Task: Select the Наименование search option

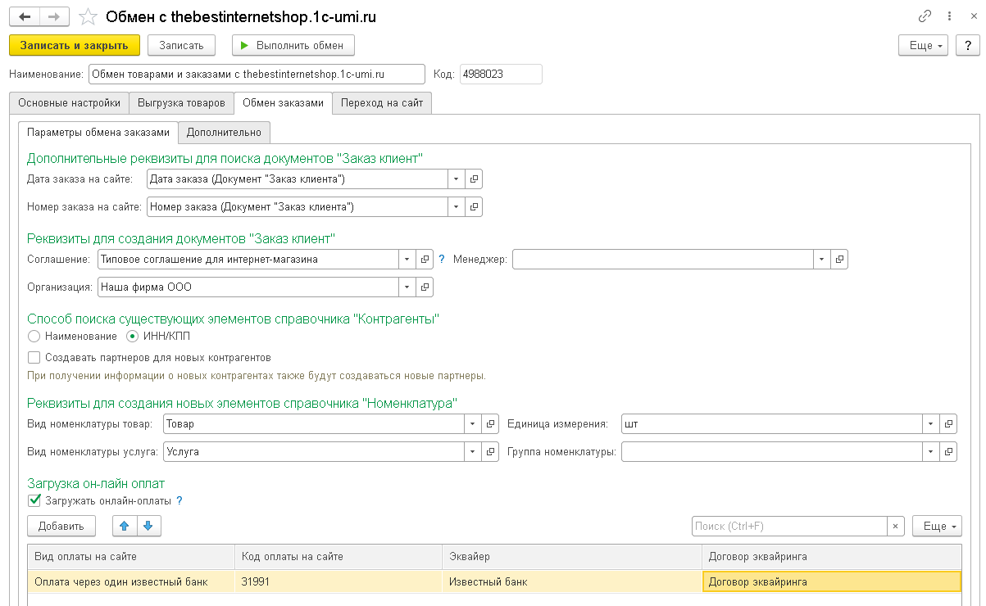Action: pos(34,336)
